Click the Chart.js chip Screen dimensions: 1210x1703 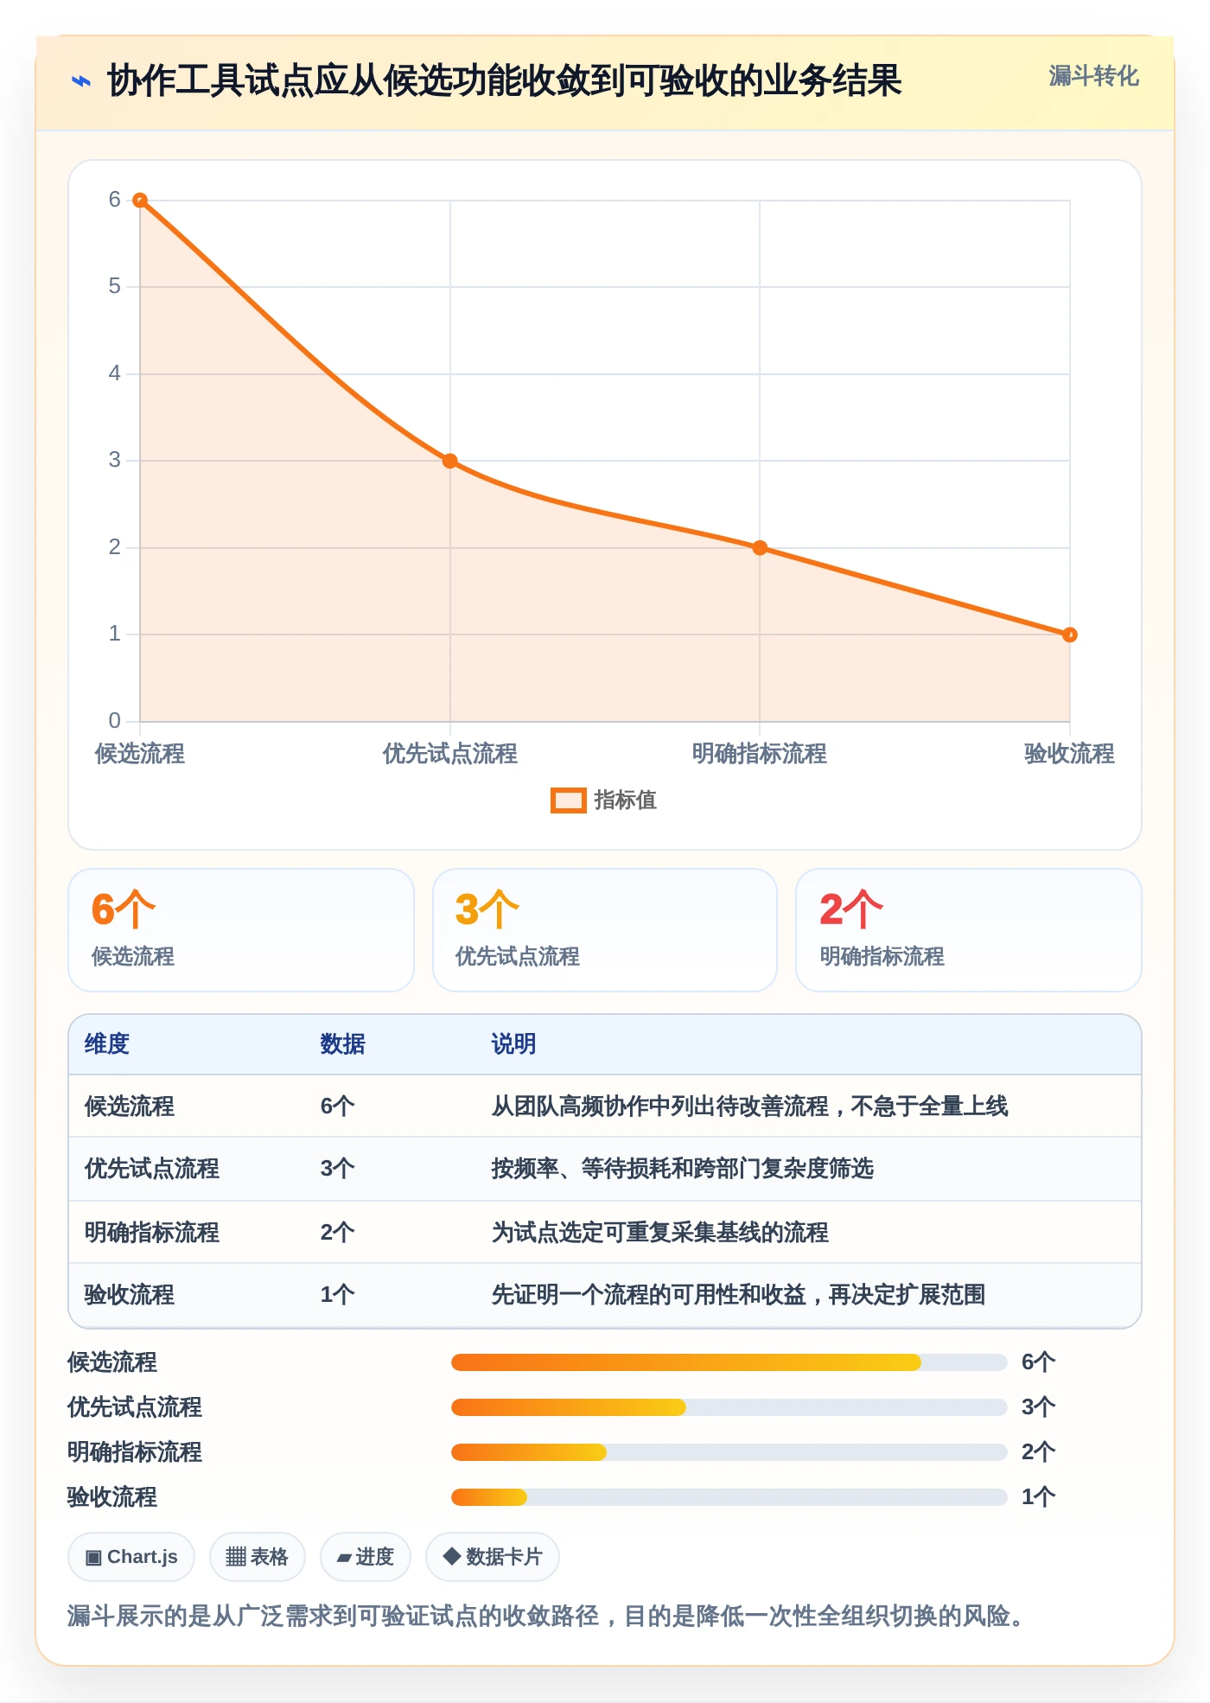coord(131,1557)
